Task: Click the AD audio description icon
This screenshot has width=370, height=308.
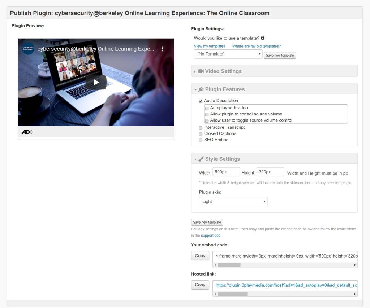Action: click(x=27, y=132)
